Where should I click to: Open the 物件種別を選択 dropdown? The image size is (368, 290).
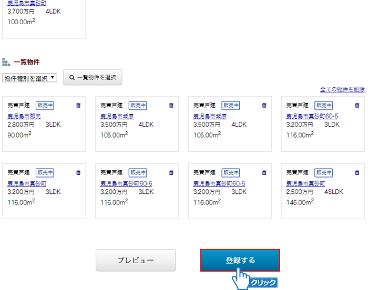click(30, 78)
